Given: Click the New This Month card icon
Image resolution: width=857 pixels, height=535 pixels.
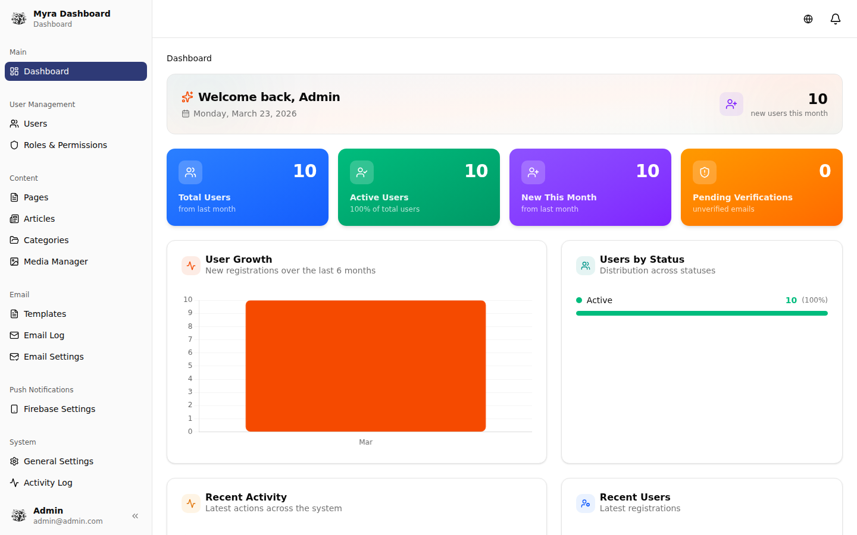Looking at the screenshot, I should (x=533, y=172).
